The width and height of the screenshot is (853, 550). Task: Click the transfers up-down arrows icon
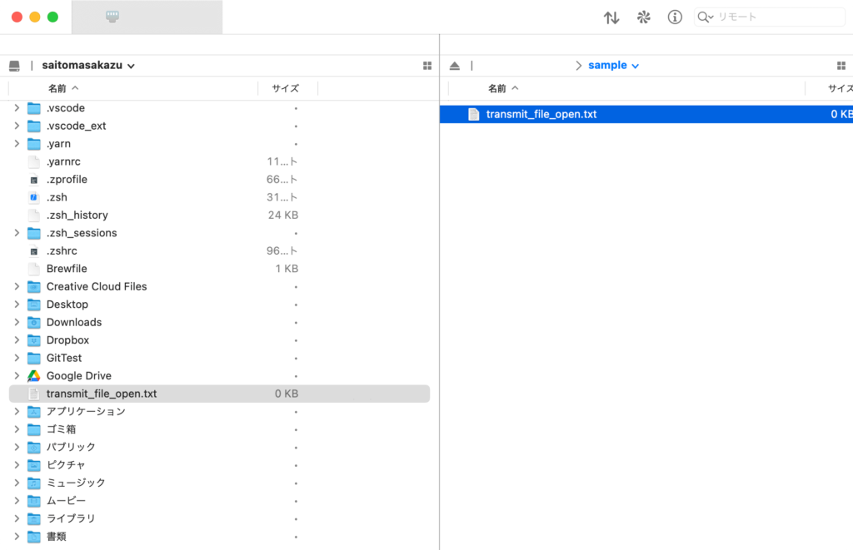point(611,17)
